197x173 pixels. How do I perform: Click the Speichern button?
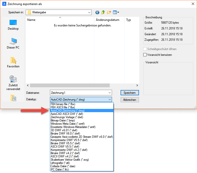130,93
